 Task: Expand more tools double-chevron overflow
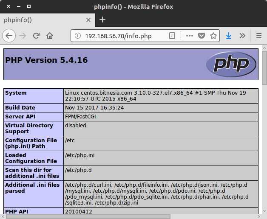pos(242,36)
